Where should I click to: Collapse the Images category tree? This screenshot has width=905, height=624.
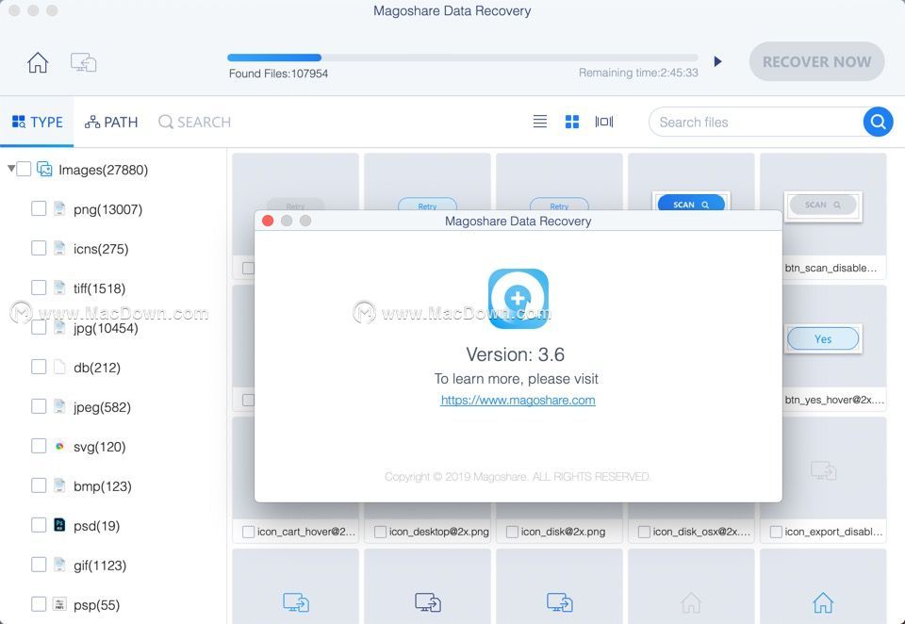pos(11,169)
